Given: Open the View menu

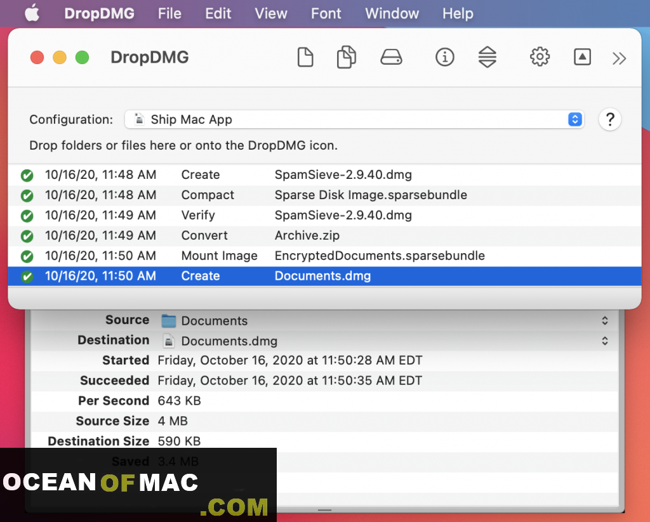Looking at the screenshot, I should pos(271,14).
